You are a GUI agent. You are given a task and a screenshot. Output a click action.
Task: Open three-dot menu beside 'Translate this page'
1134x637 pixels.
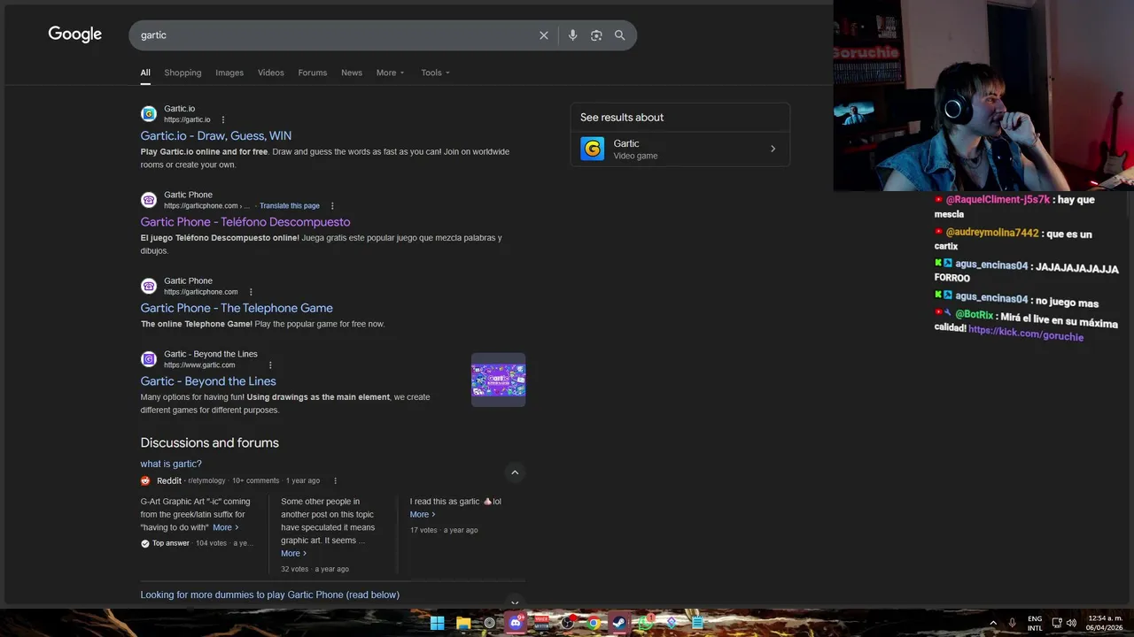pyautogui.click(x=332, y=205)
